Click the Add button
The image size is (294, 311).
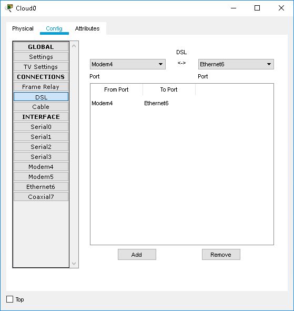click(137, 255)
